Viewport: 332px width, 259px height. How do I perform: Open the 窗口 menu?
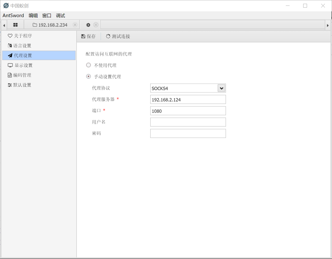(x=47, y=16)
